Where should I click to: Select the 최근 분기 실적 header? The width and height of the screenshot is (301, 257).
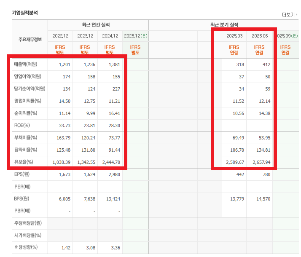[224, 25]
